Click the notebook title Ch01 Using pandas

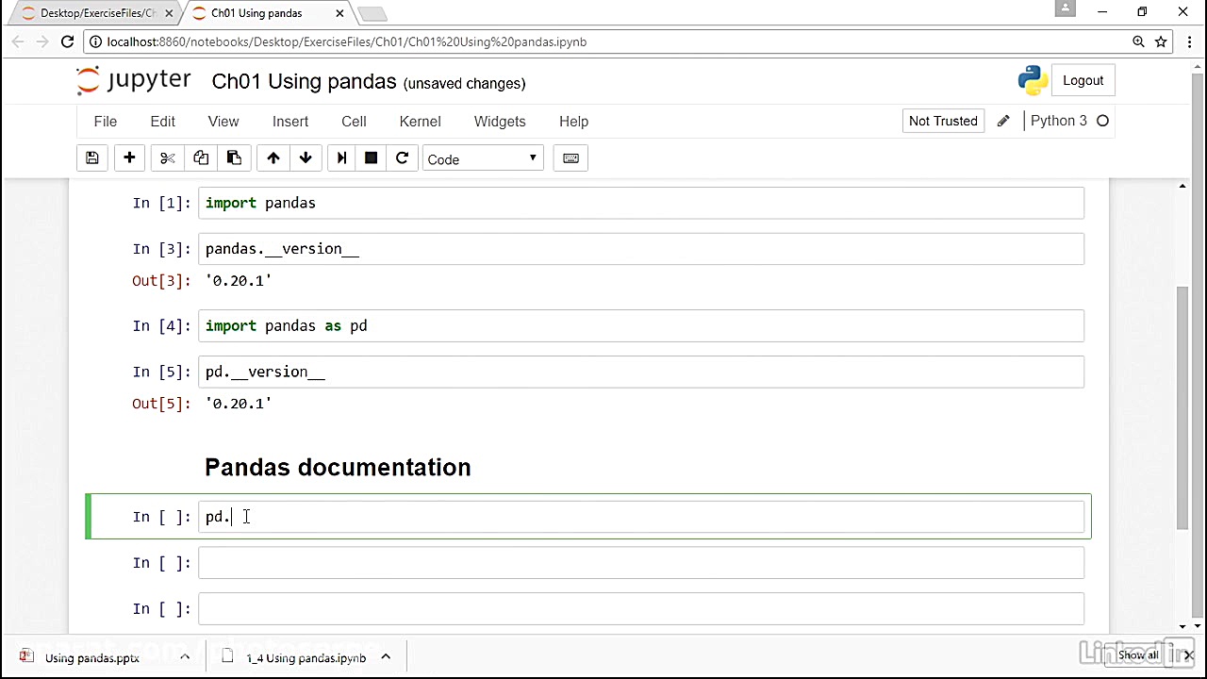click(x=304, y=81)
